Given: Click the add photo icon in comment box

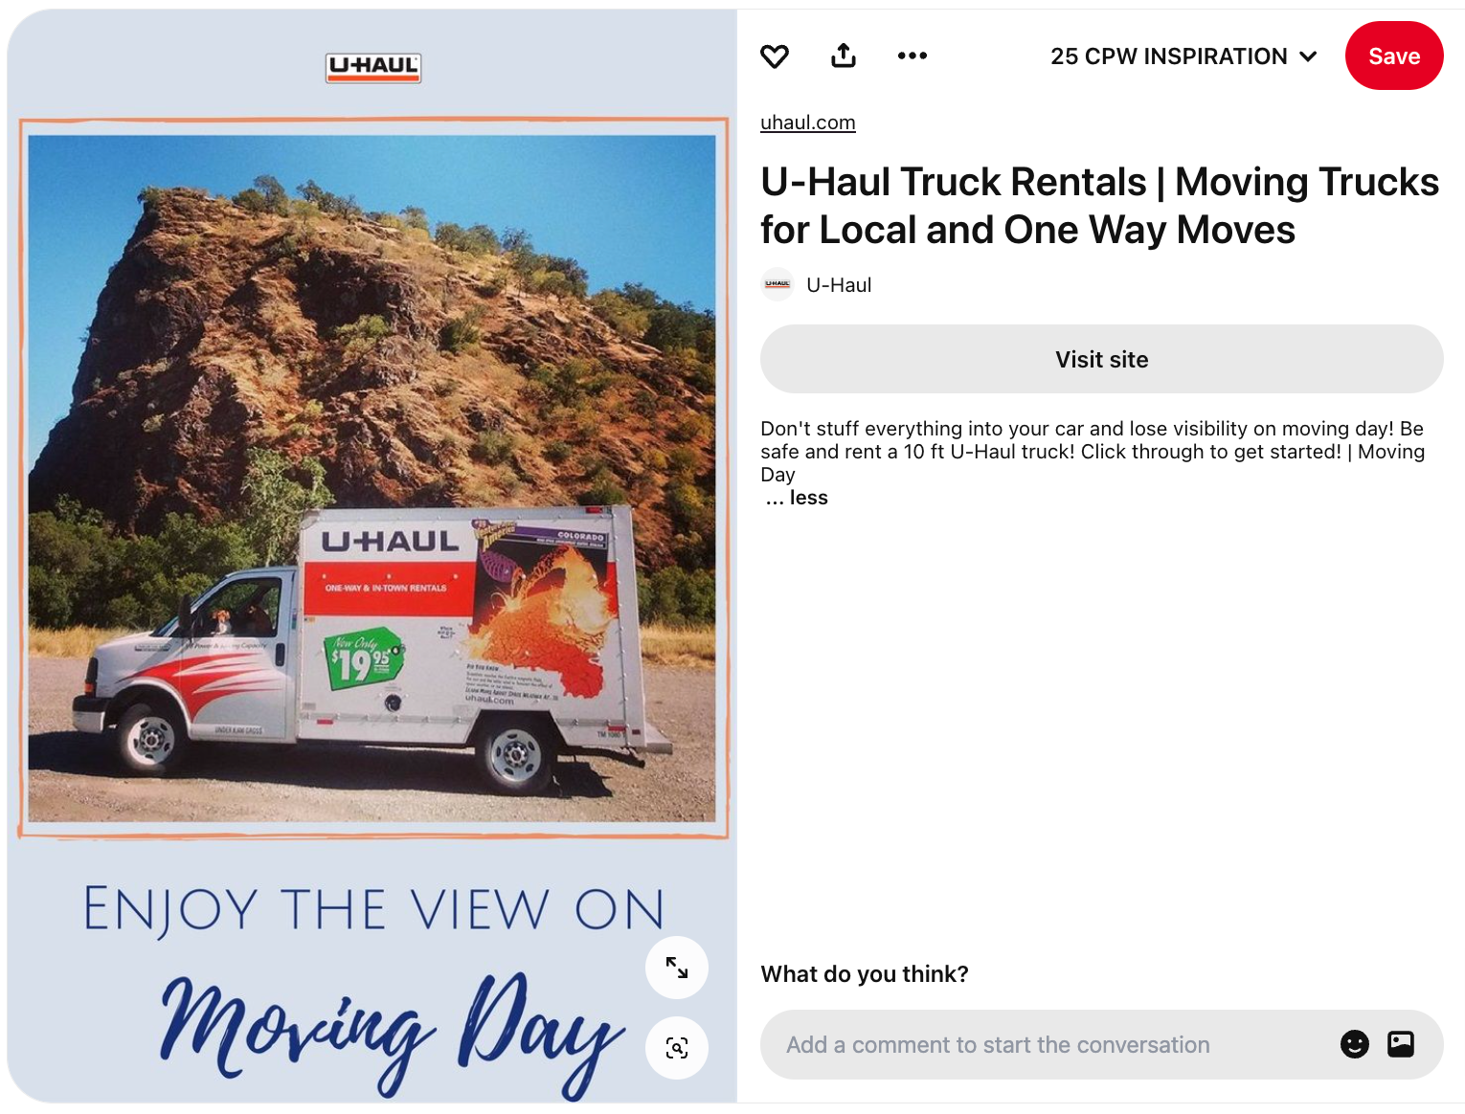Looking at the screenshot, I should coord(1401,1044).
